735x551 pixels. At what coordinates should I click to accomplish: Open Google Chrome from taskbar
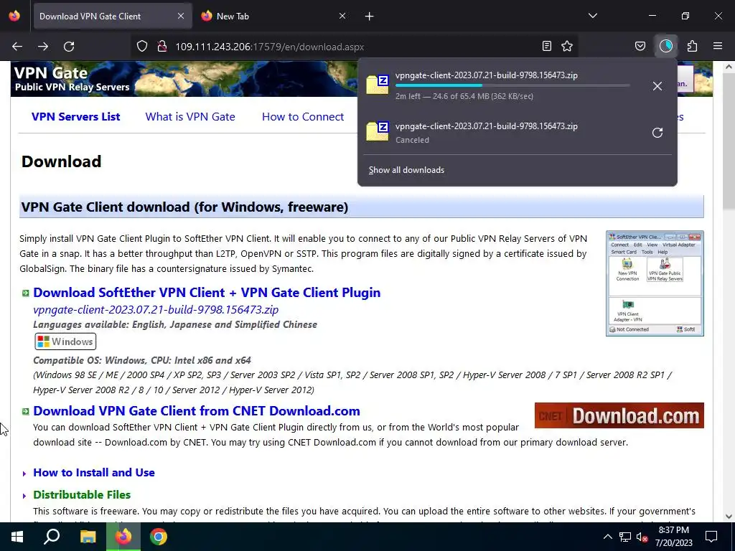pos(159,537)
